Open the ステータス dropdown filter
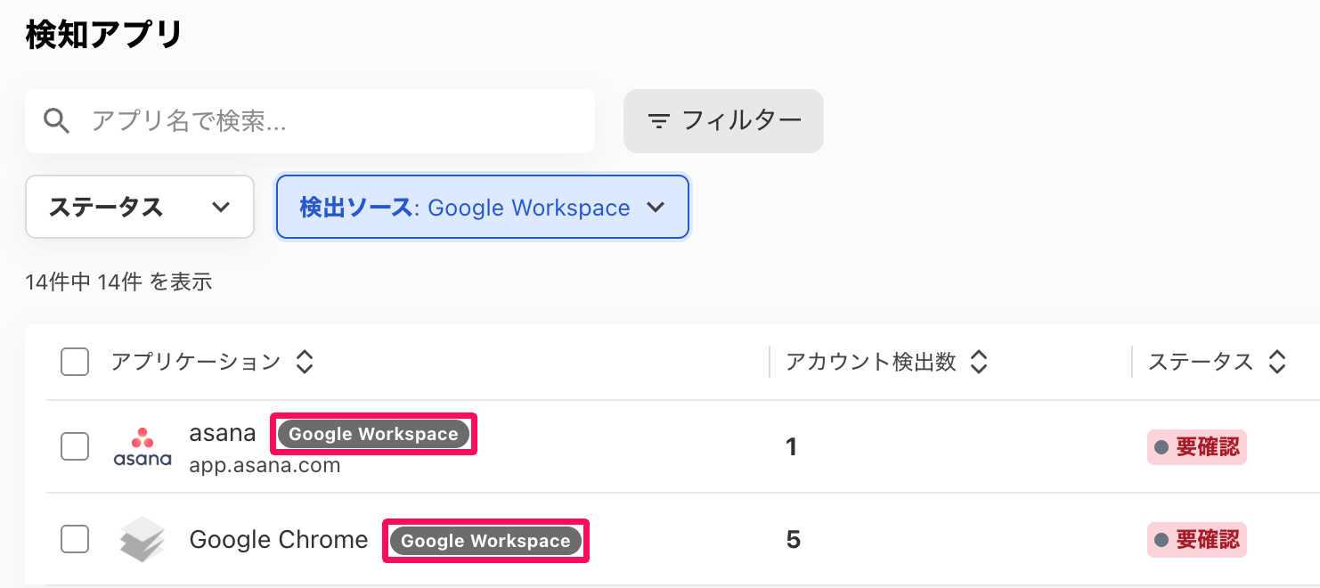 click(140, 207)
